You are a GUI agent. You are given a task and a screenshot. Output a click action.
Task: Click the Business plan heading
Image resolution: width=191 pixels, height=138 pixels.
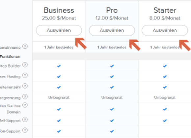(x=59, y=10)
